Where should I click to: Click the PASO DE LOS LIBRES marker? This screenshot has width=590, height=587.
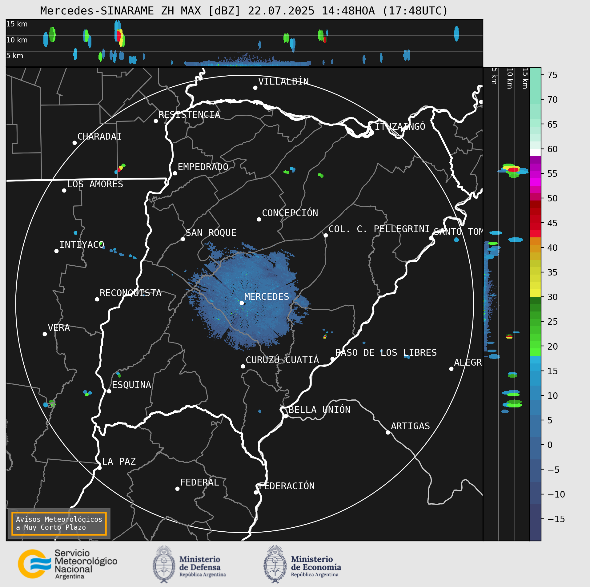tap(332, 359)
